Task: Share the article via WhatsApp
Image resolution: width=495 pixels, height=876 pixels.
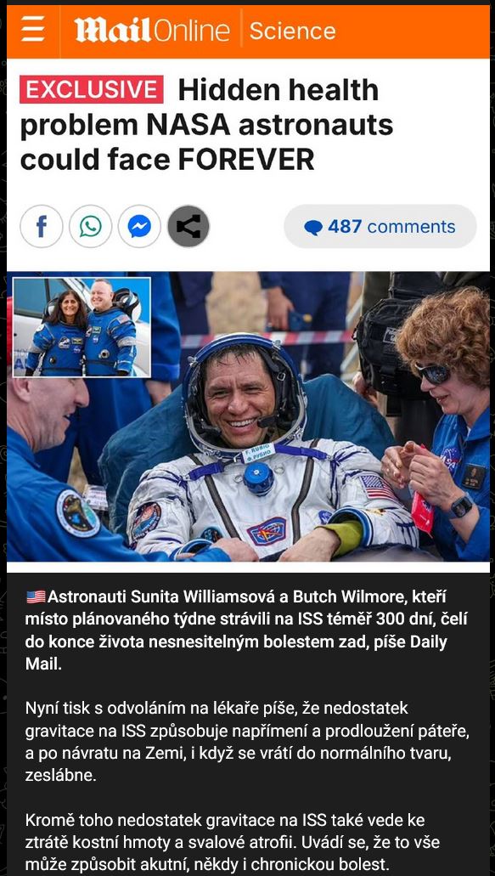Action: pyautogui.click(x=90, y=226)
